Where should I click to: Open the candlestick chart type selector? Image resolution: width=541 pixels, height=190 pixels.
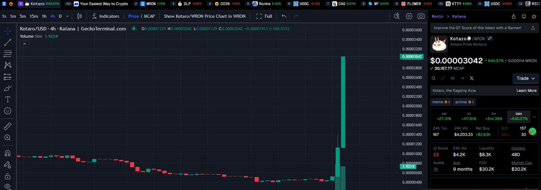click(79, 16)
